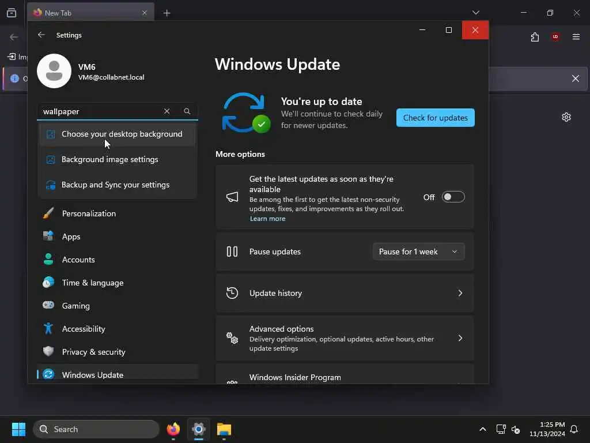Click the taskbar Search box
Viewport: 590px width, 443px height.
coord(96,429)
